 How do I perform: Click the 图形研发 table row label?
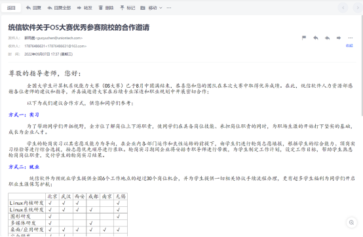(20, 217)
